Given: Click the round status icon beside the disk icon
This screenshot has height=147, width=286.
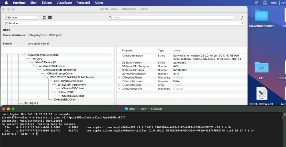Looking at the screenshot, I should tap(257, 3).
